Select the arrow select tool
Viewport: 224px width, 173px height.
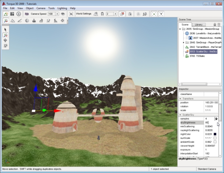pyautogui.click(x=6, y=29)
